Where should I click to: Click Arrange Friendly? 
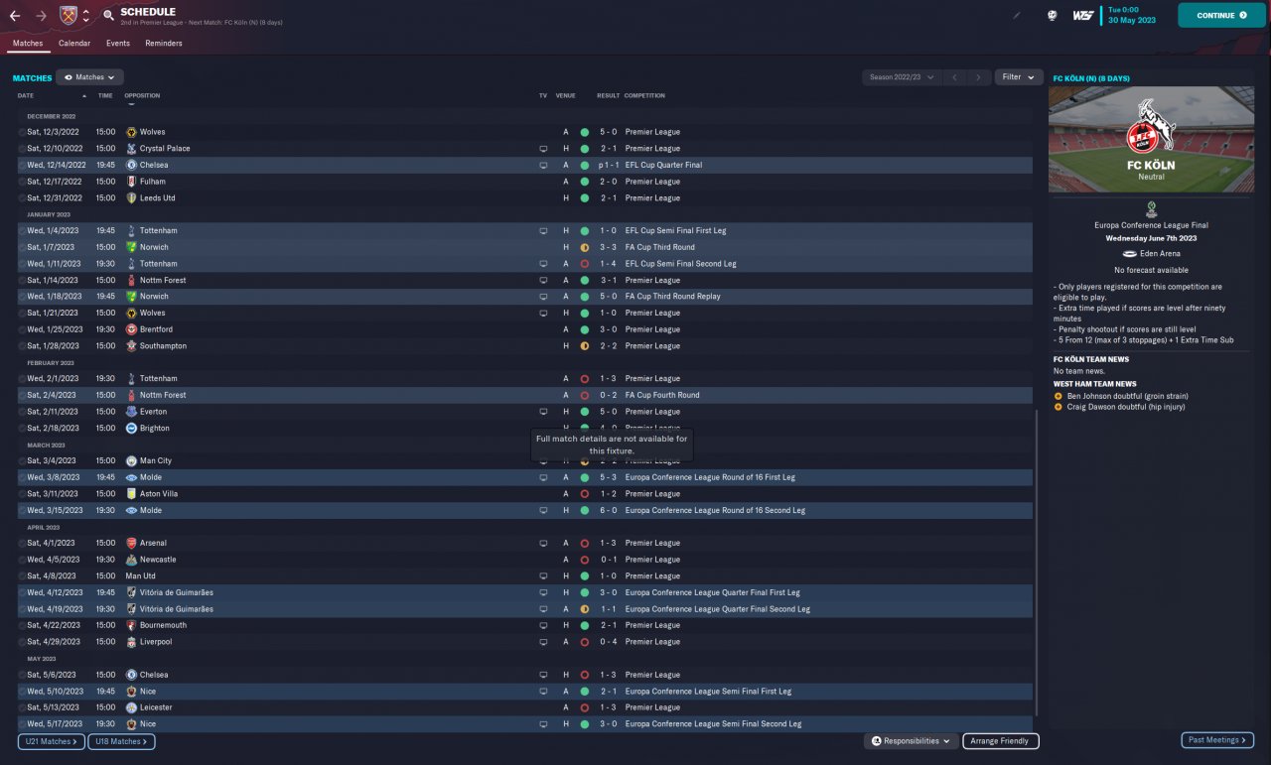[x=1001, y=741]
